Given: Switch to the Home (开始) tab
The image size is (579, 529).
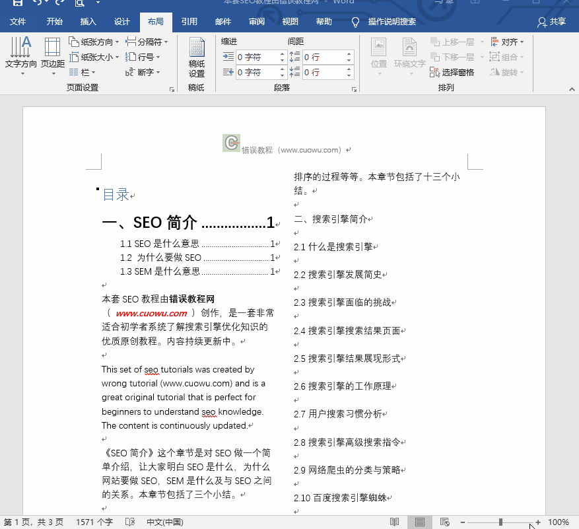Looking at the screenshot, I should tap(54, 21).
